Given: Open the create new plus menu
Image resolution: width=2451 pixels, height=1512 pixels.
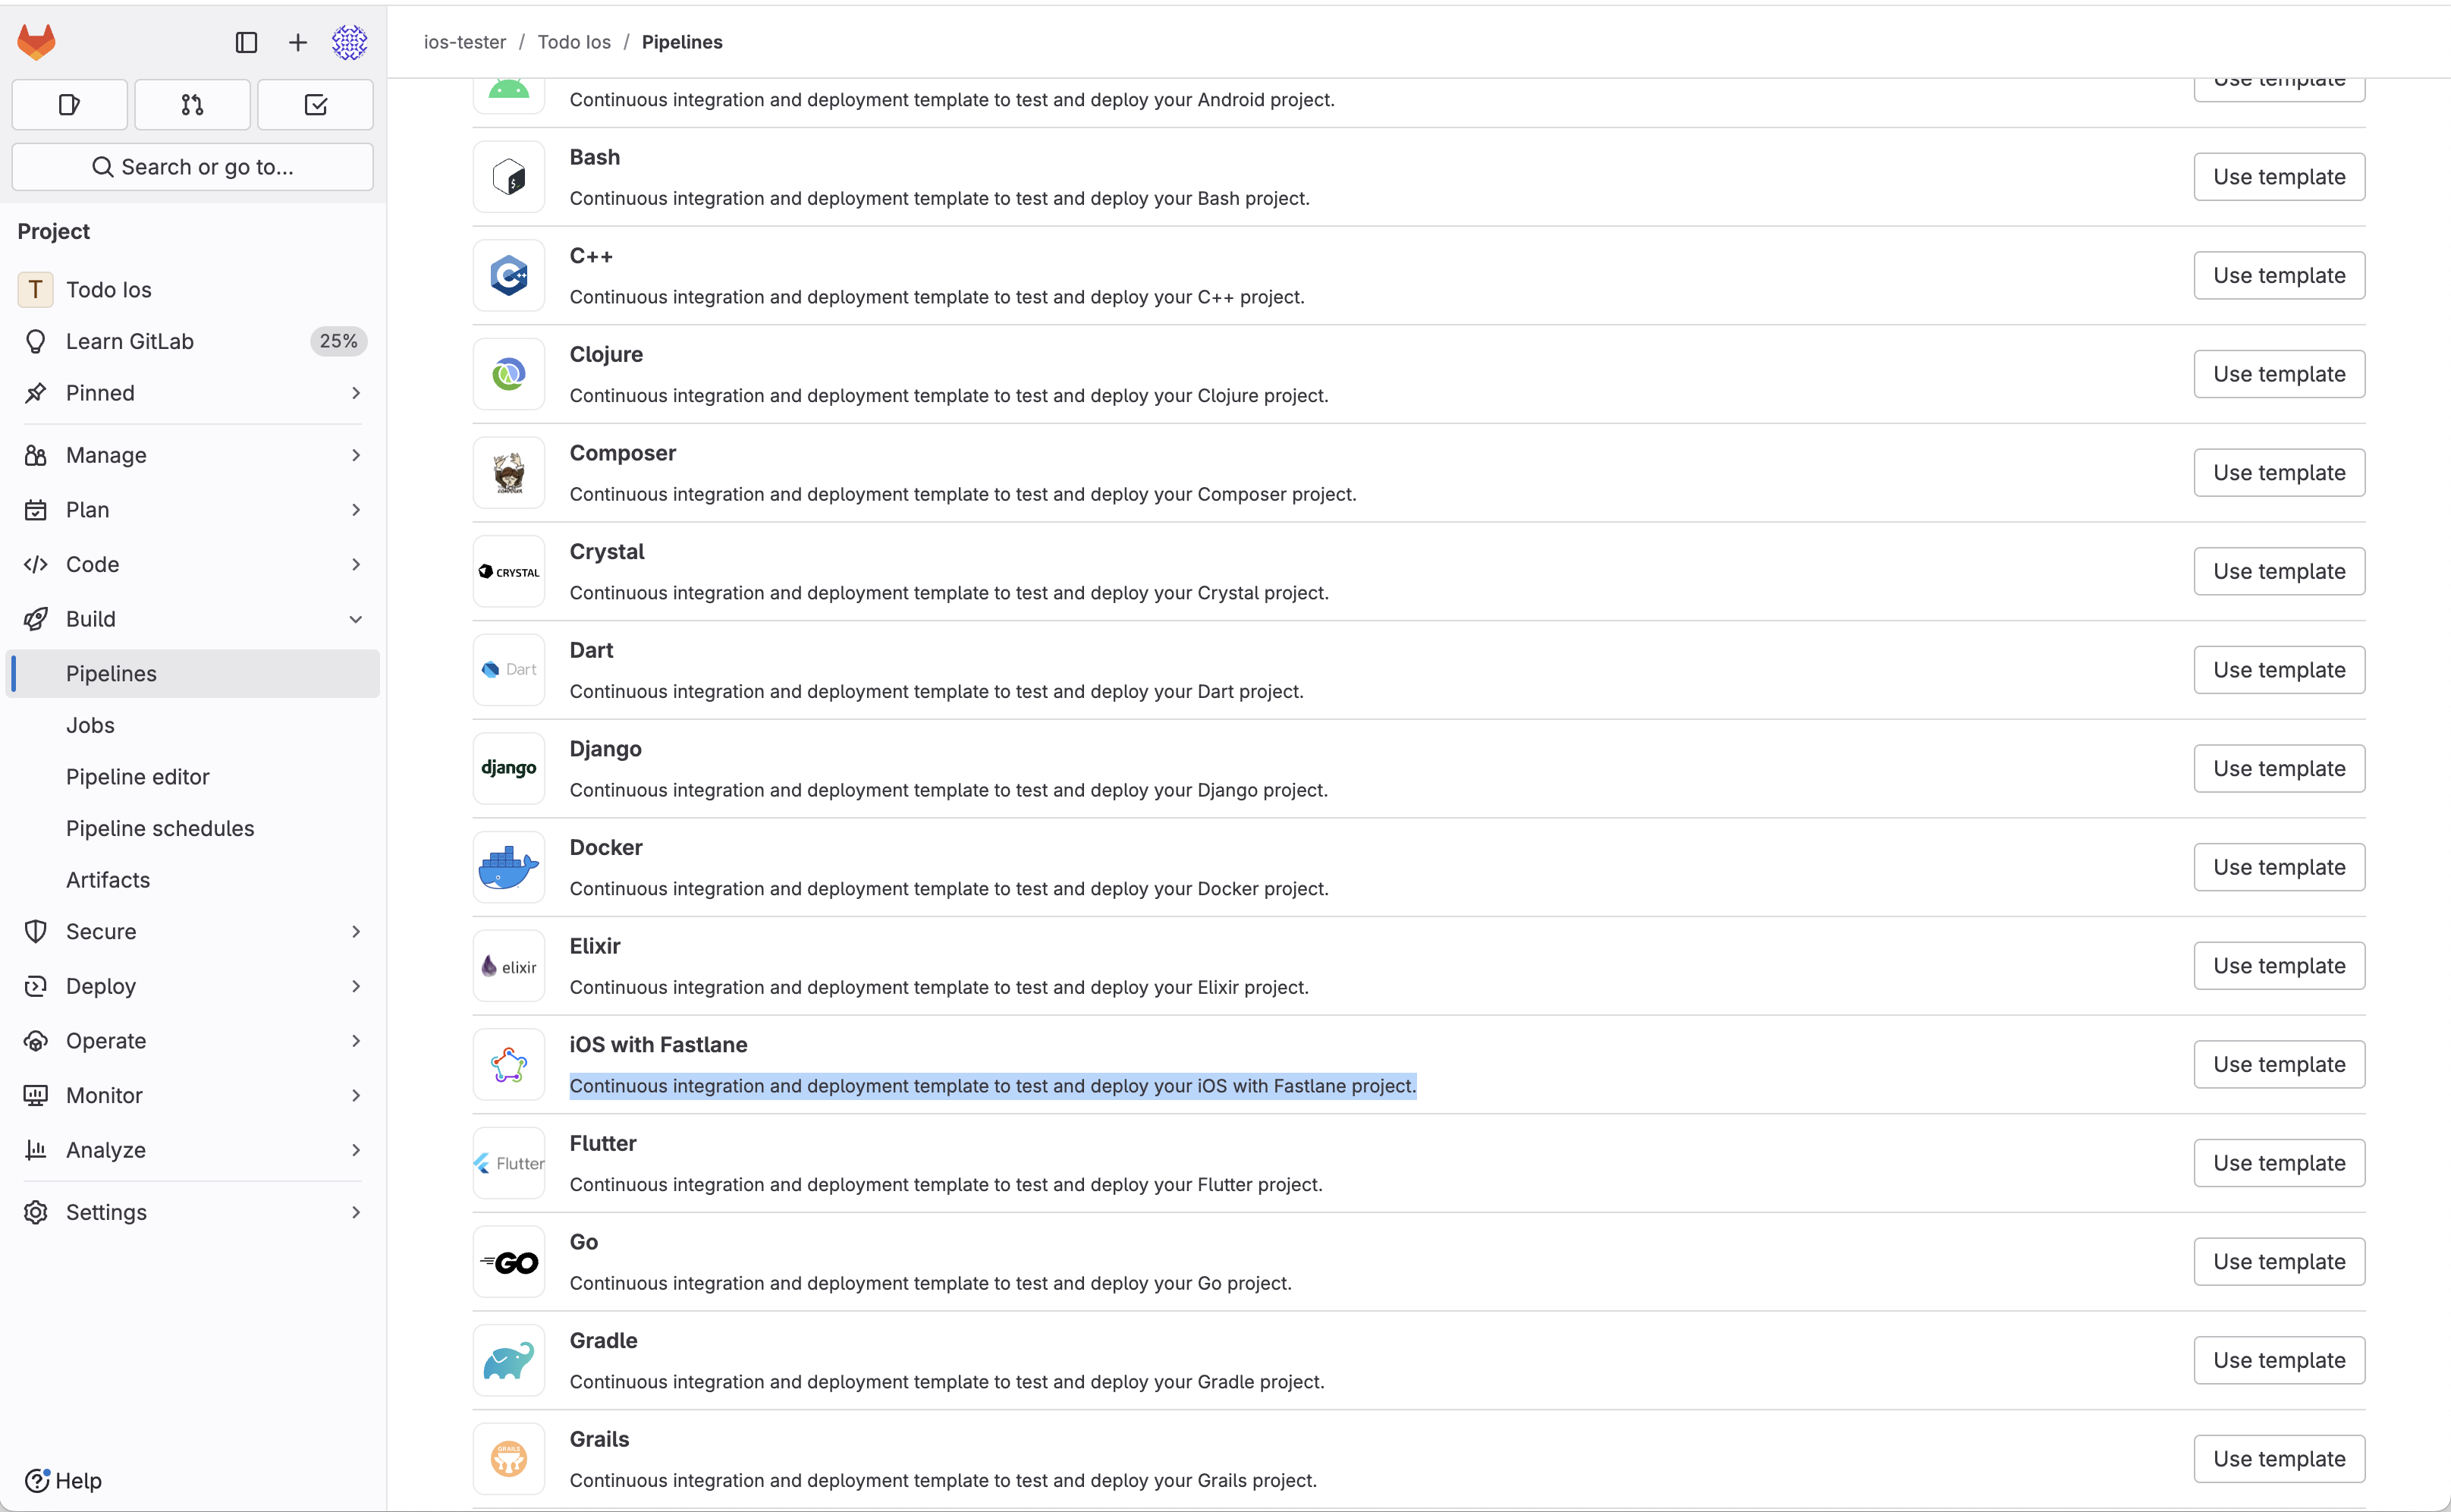Looking at the screenshot, I should [x=298, y=42].
